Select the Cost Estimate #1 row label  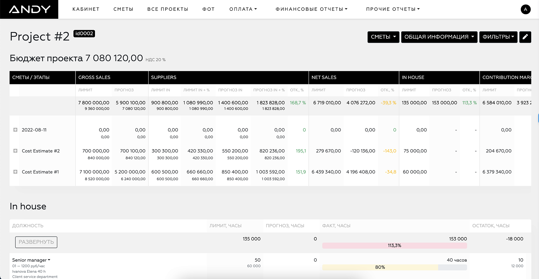click(x=40, y=172)
